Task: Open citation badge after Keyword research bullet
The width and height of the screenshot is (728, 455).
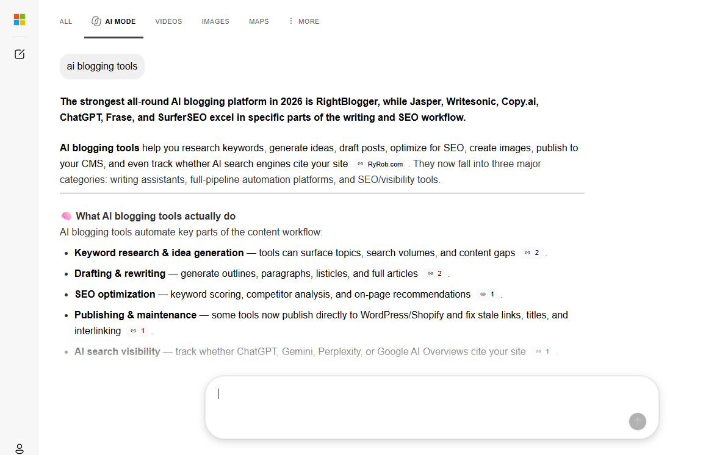Action: pos(532,253)
